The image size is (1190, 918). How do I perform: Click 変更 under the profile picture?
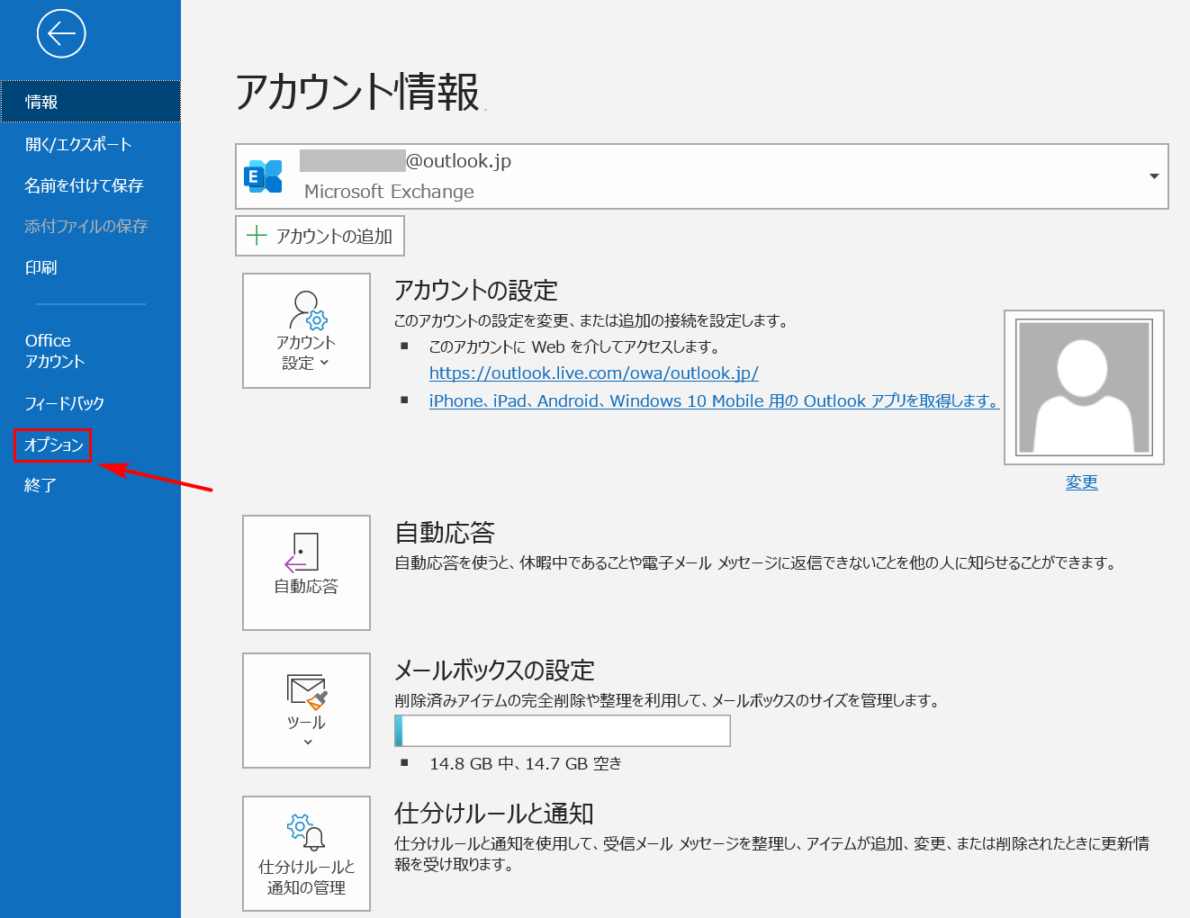pos(1081,481)
